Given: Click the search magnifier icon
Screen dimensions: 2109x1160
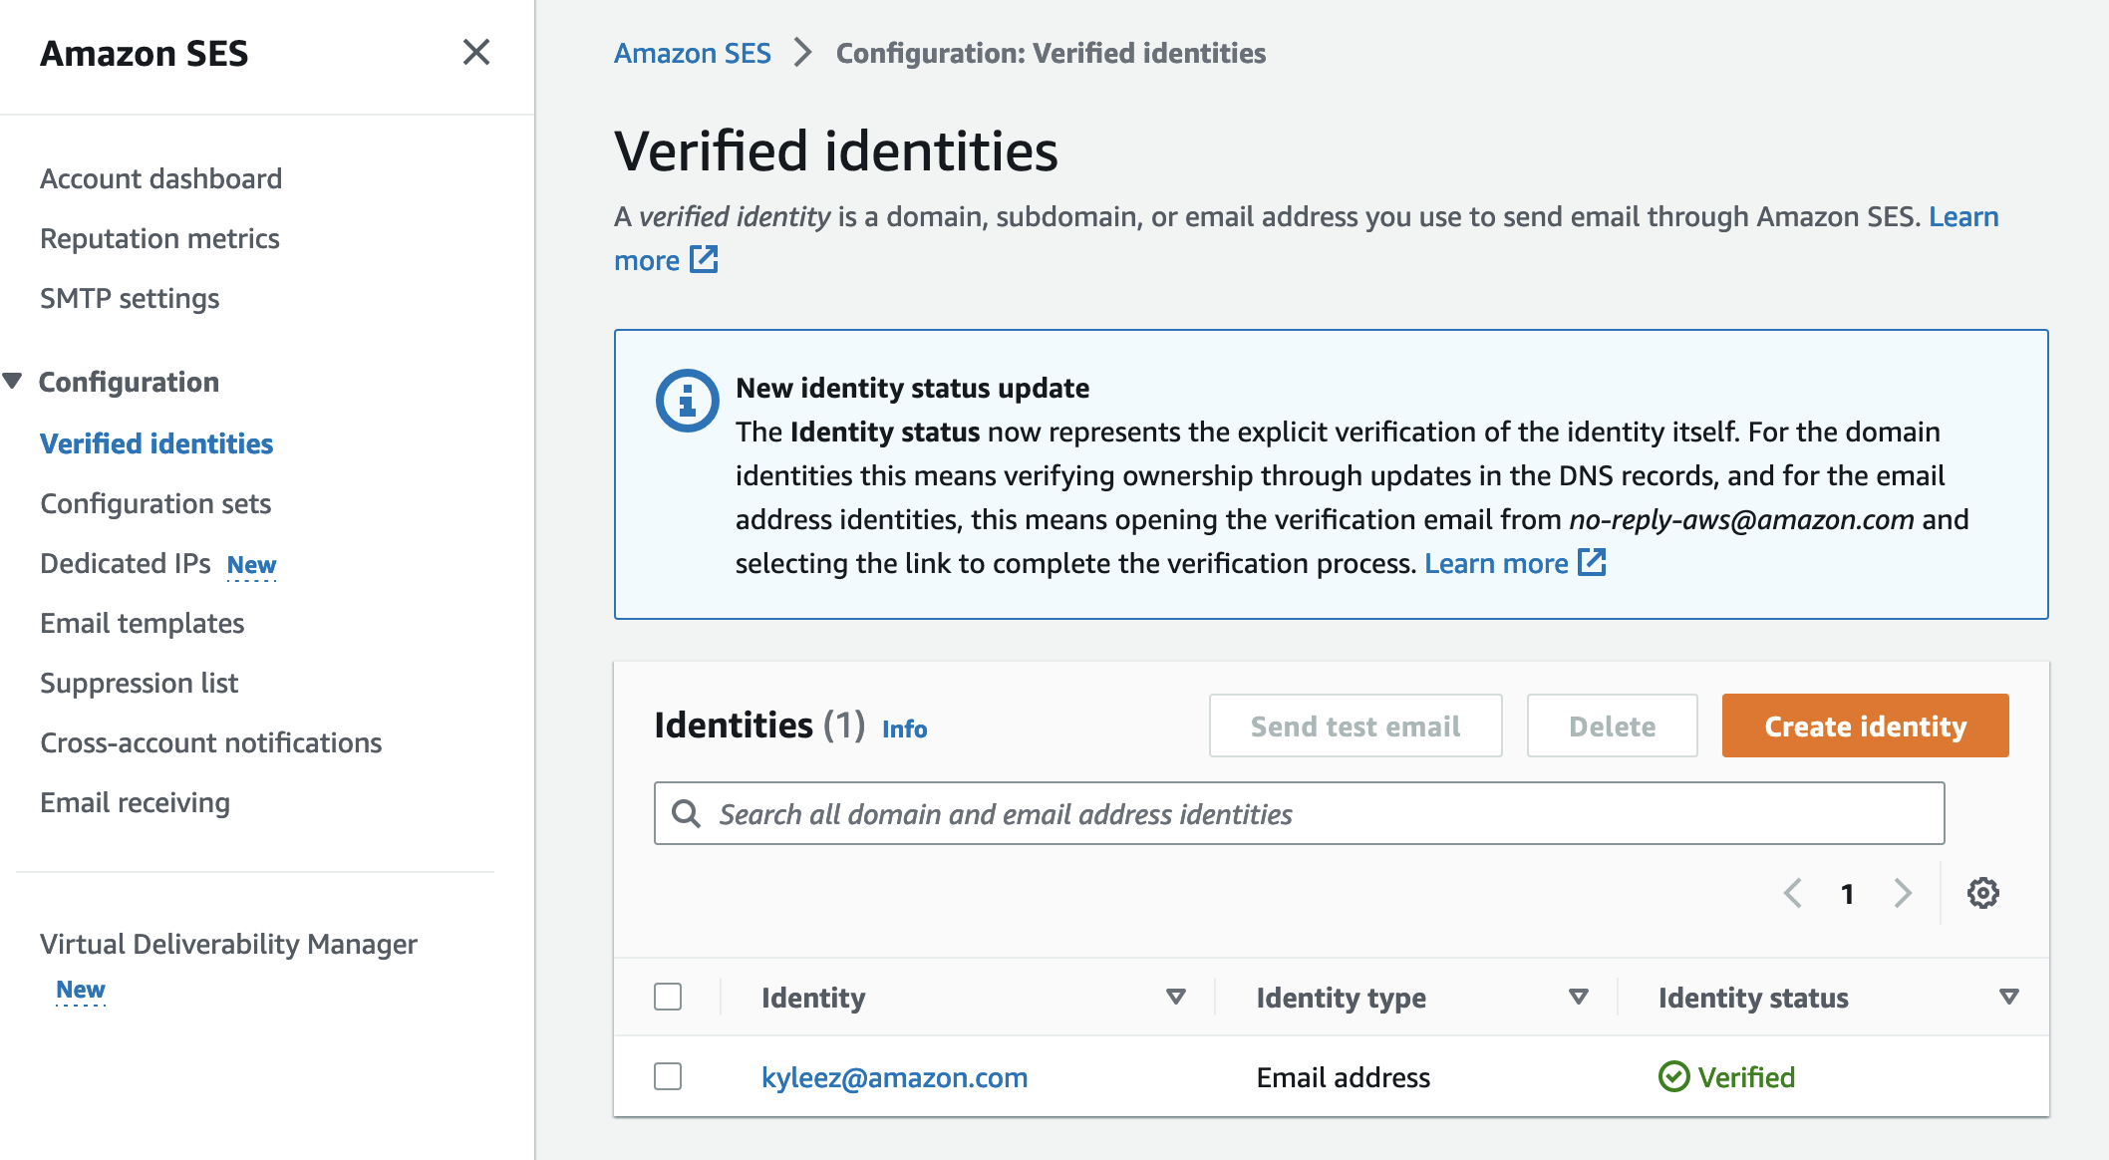Looking at the screenshot, I should pos(686,814).
